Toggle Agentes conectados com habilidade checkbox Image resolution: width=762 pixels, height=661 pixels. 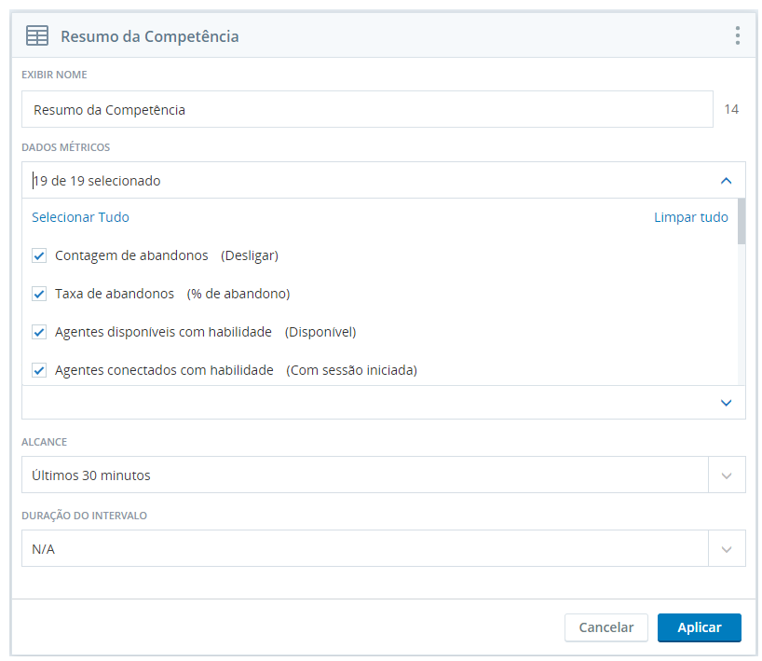pos(39,370)
